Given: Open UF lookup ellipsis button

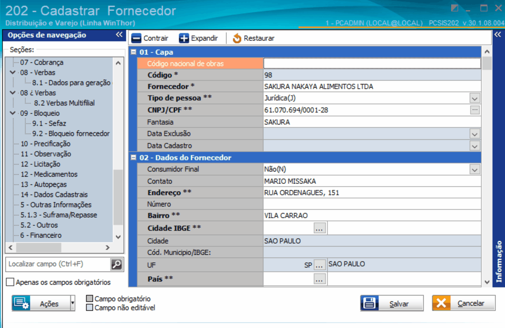Looking at the screenshot, I should click(319, 265).
